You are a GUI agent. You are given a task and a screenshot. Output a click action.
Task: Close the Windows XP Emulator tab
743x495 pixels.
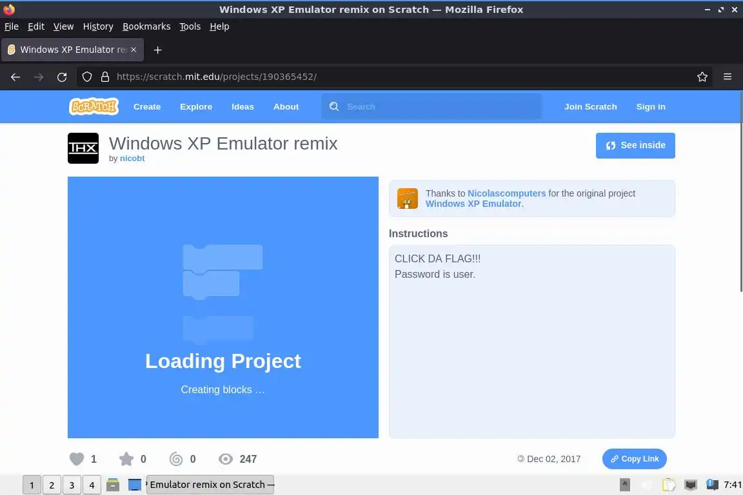click(x=134, y=50)
